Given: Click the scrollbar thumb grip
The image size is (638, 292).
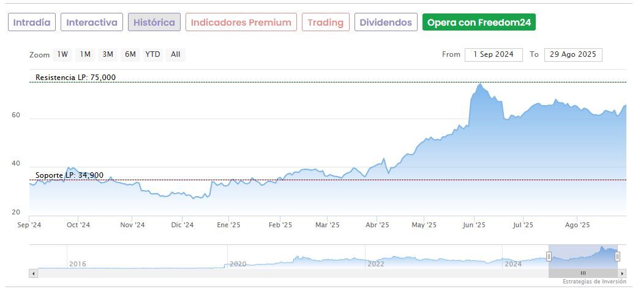Looking at the screenshot, I should (x=583, y=273).
